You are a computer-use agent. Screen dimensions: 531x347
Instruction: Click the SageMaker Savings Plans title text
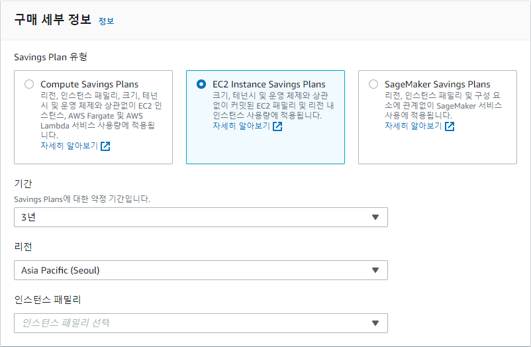(x=437, y=84)
